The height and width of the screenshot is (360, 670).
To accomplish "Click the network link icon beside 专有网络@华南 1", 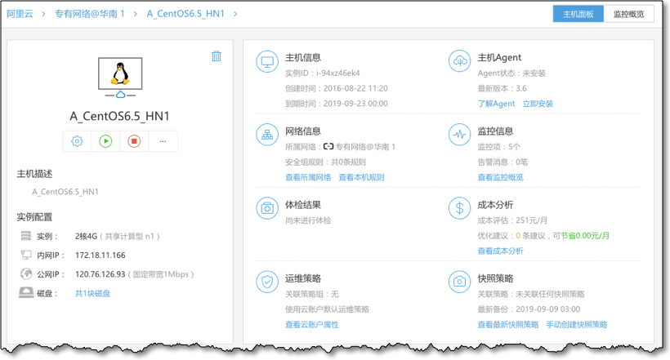I will click(x=328, y=146).
